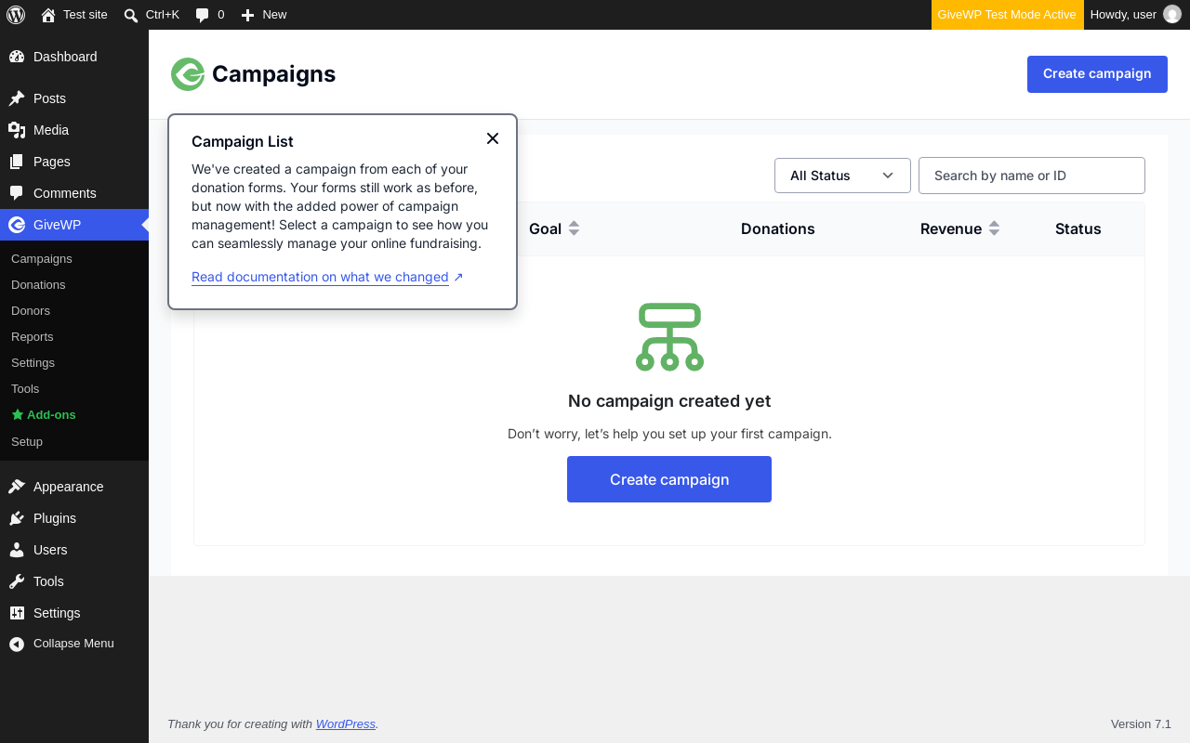1190x743 pixels.
Task: Open the Reports submenu item
Action: [x=33, y=337]
